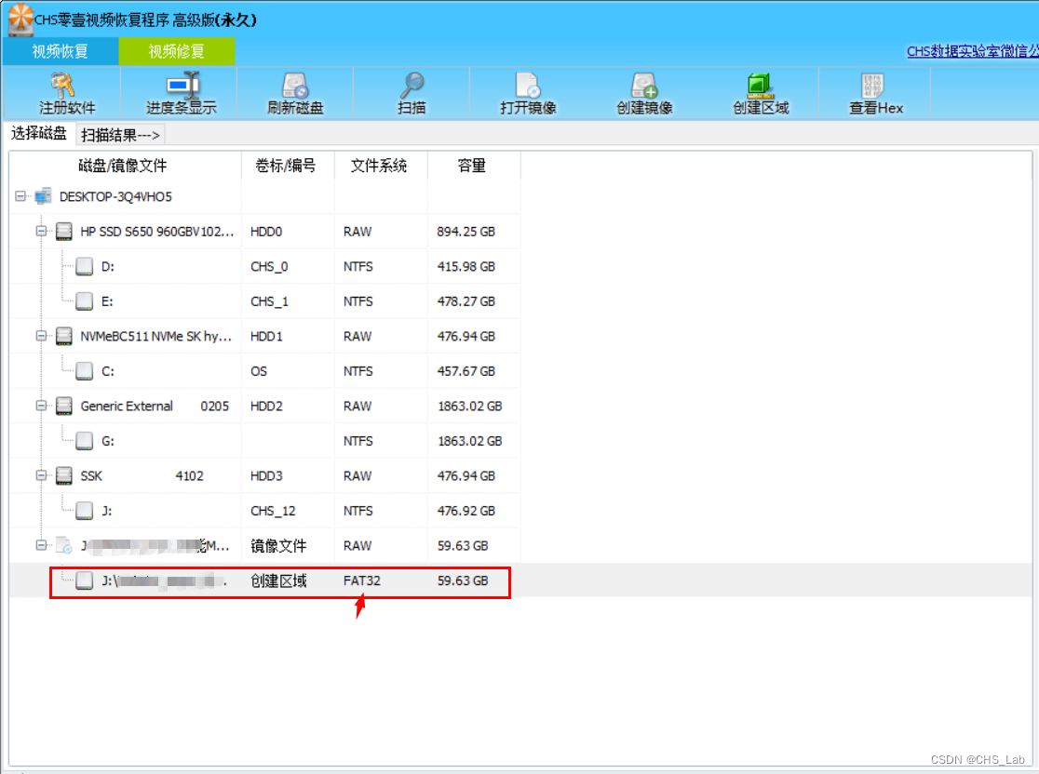Select the SSK 4102 disk icon
This screenshot has width=1039, height=774.
pos(63,475)
